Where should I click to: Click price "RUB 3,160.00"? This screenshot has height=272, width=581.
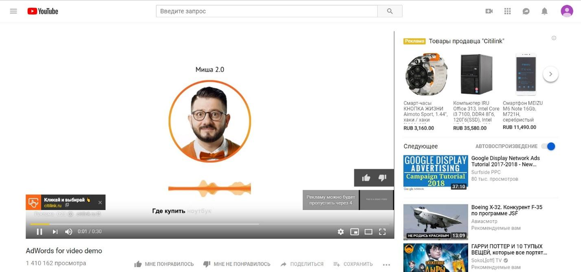pyautogui.click(x=419, y=128)
